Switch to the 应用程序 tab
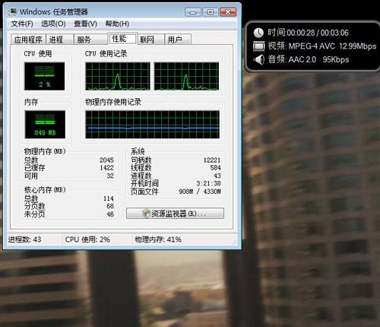The width and height of the screenshot is (380, 327). click(28, 40)
